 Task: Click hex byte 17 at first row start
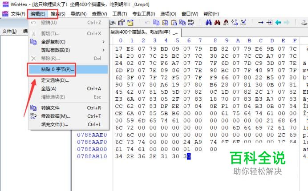coord(119,48)
